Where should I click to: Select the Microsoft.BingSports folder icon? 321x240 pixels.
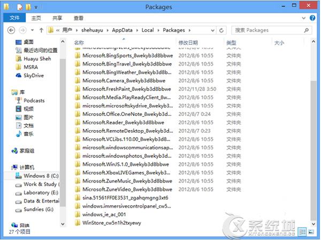tap(78, 55)
